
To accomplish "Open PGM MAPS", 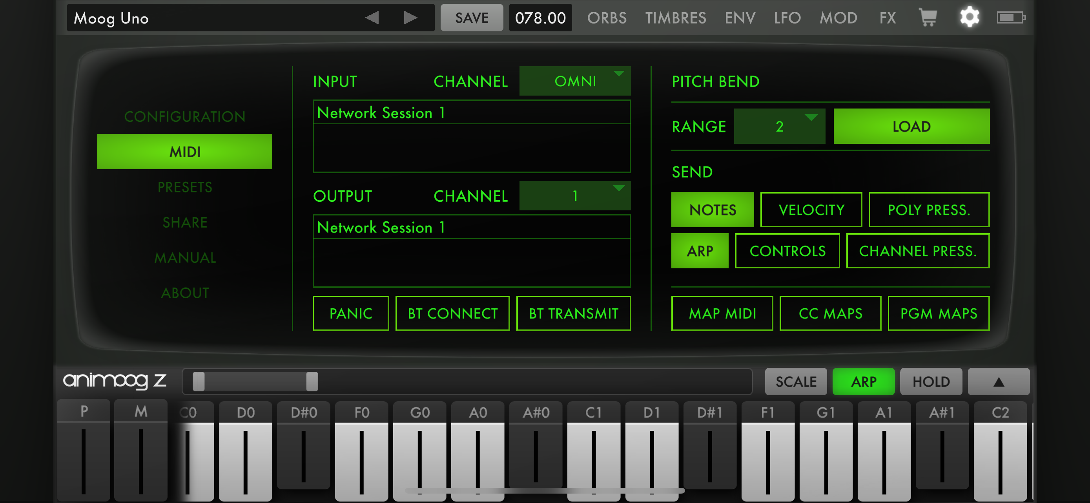I will pos(939,313).
